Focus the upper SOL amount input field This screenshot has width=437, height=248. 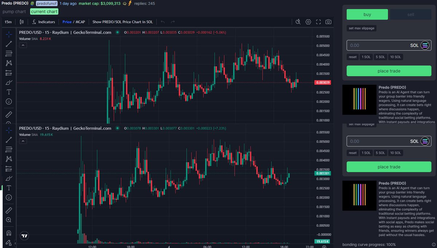(x=389, y=45)
